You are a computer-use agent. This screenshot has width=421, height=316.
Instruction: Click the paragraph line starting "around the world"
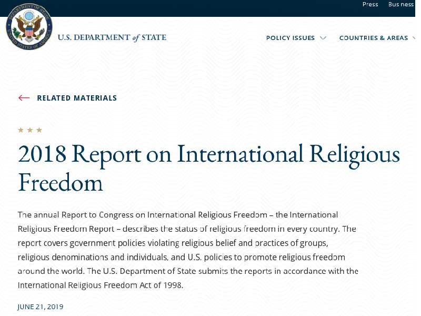(x=187, y=271)
